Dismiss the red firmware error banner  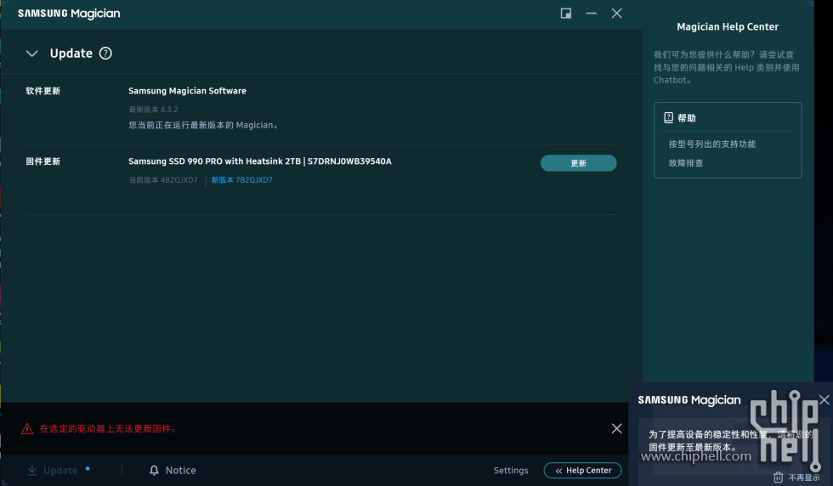(x=616, y=428)
